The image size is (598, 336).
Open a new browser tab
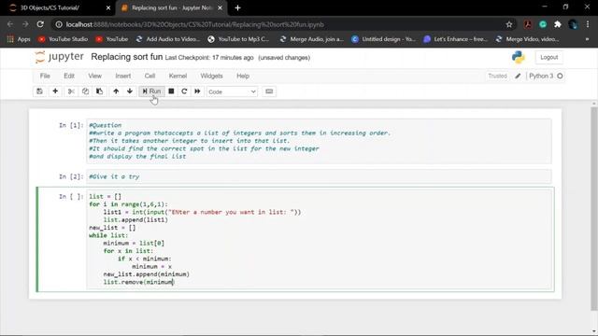coord(237,7)
